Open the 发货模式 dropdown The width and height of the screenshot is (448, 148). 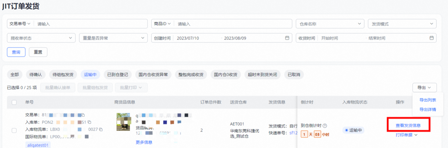(402, 24)
